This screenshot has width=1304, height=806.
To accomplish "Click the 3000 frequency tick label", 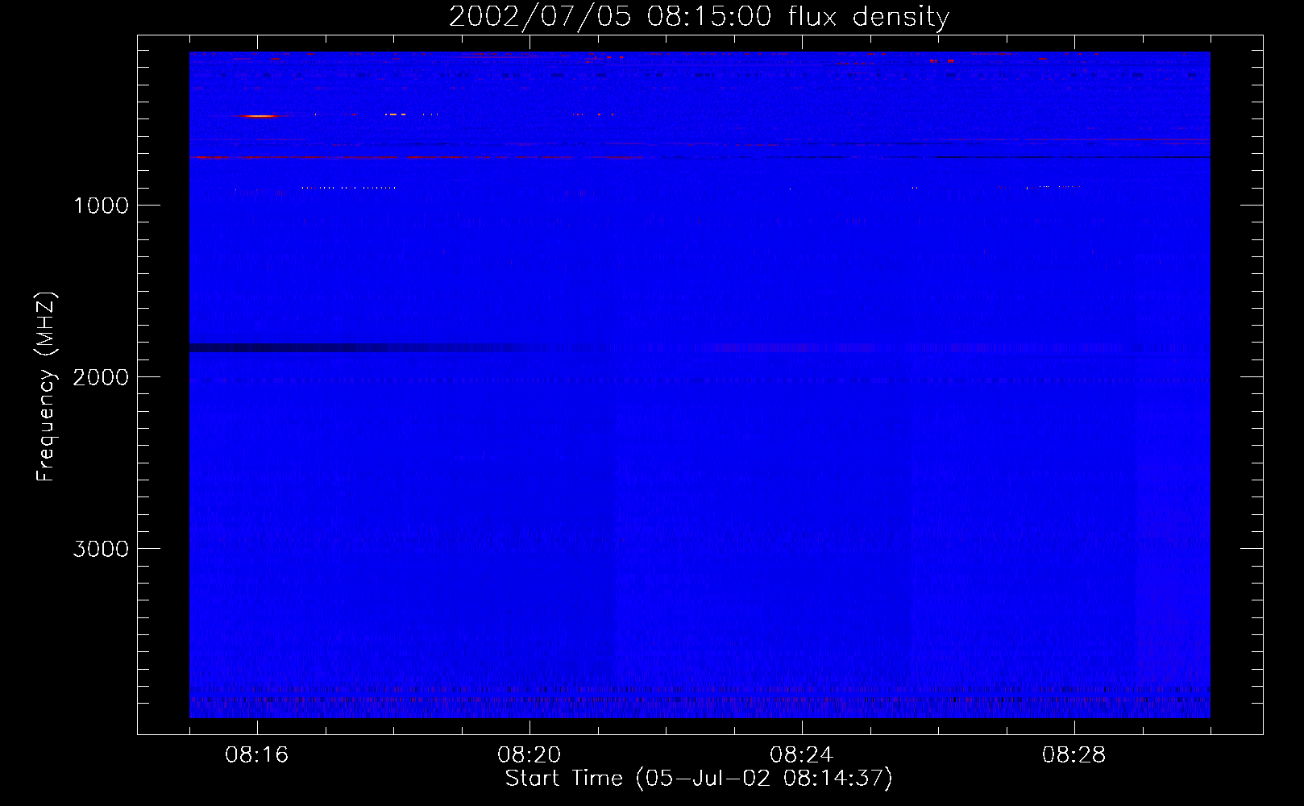I will tap(102, 549).
